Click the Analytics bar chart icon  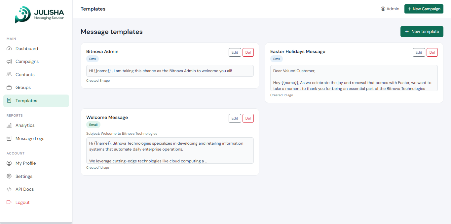point(9,126)
